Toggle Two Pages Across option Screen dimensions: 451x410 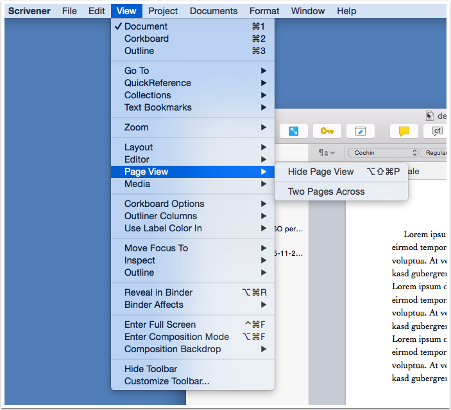(341, 192)
